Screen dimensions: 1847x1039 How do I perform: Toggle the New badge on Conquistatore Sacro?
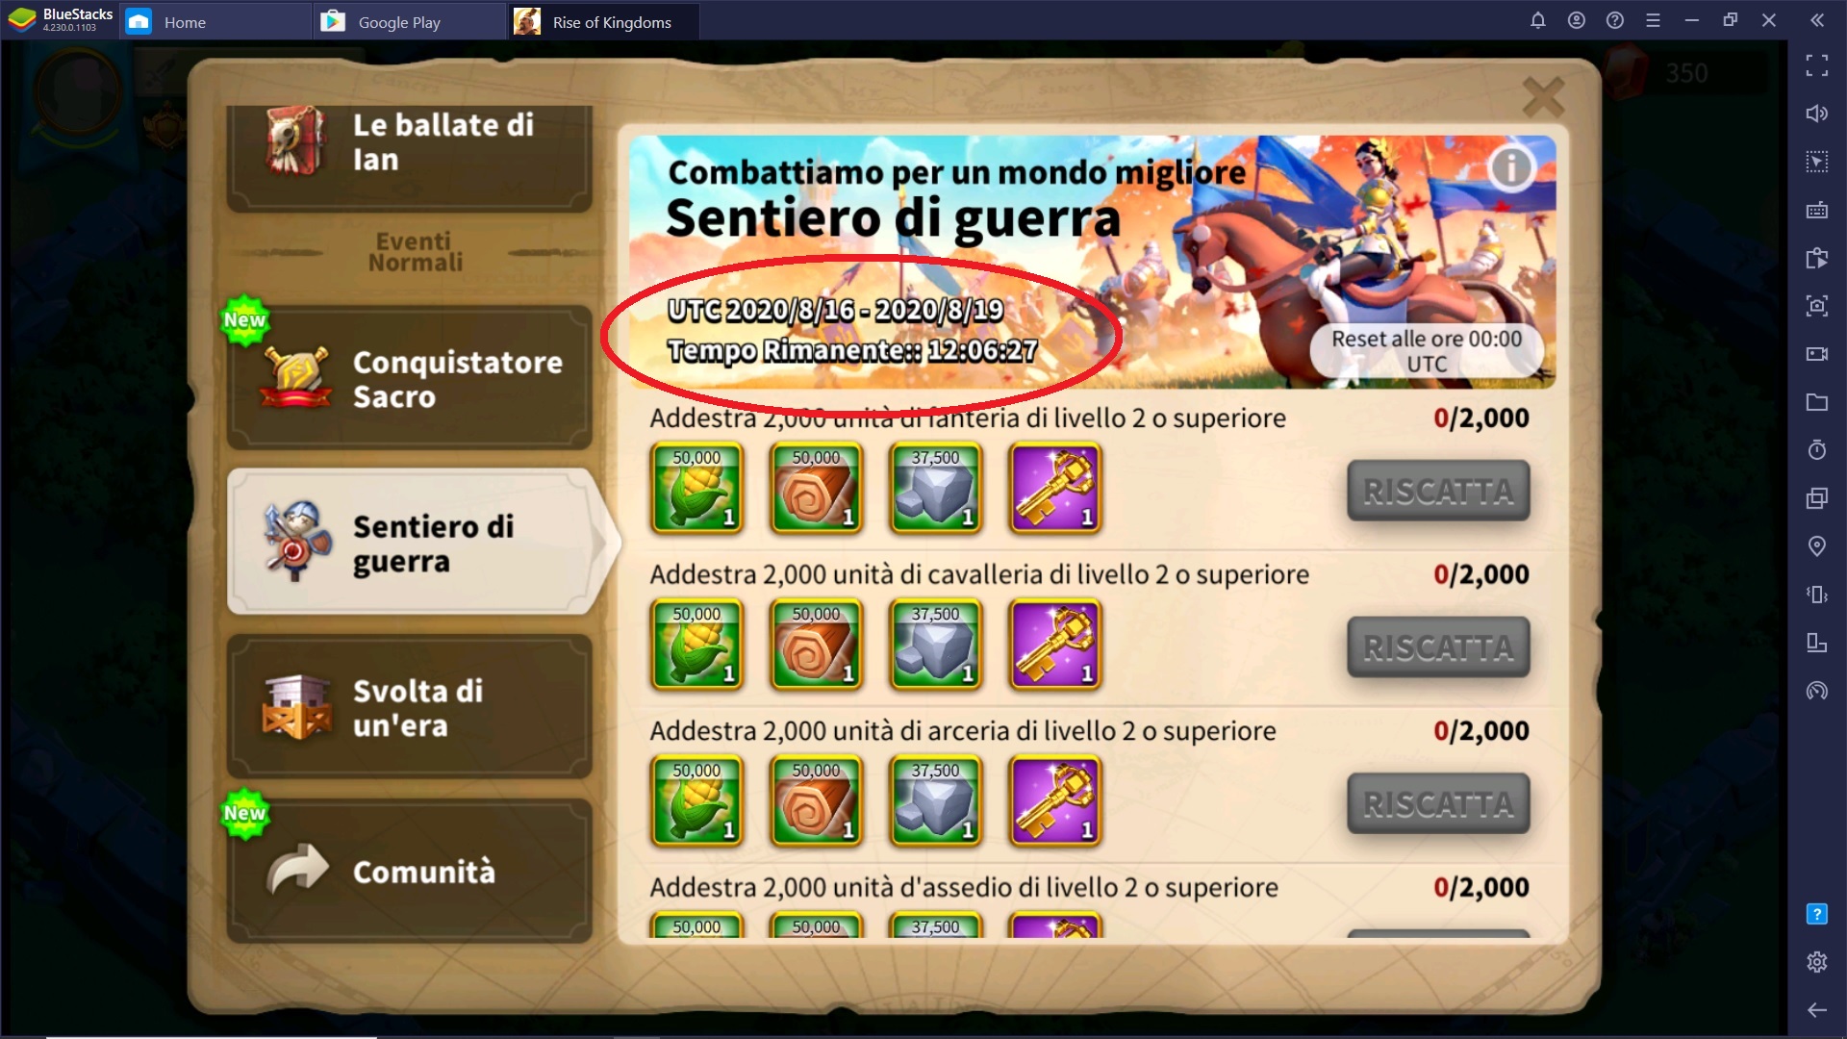tap(245, 321)
